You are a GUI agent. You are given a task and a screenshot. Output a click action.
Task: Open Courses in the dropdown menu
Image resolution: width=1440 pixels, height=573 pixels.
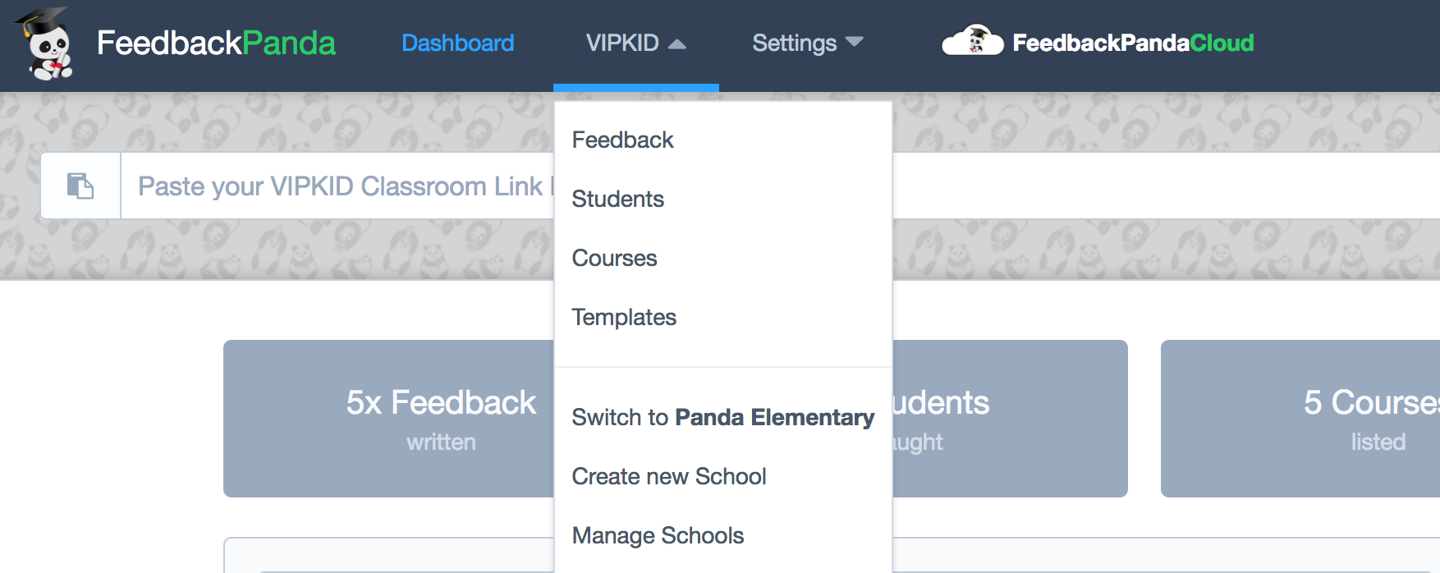[x=615, y=258]
